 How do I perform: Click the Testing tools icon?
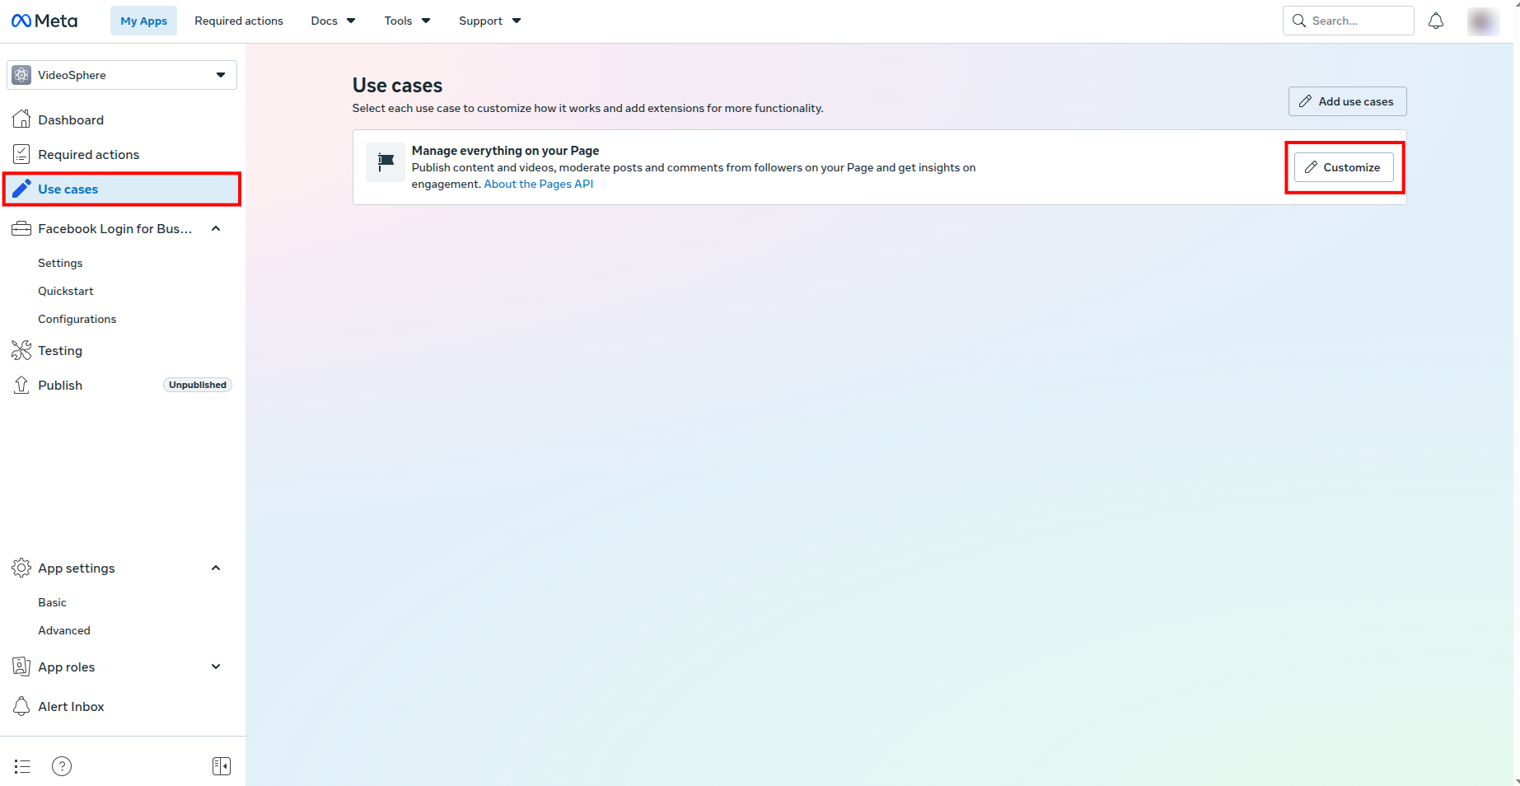[x=21, y=350]
